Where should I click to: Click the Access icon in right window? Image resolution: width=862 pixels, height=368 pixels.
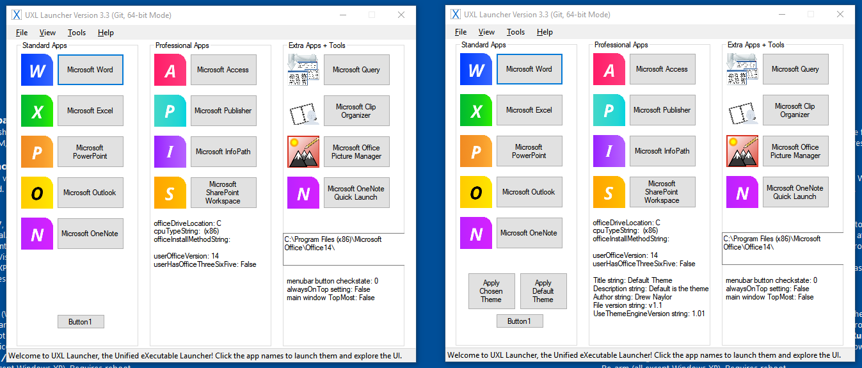[x=609, y=69]
